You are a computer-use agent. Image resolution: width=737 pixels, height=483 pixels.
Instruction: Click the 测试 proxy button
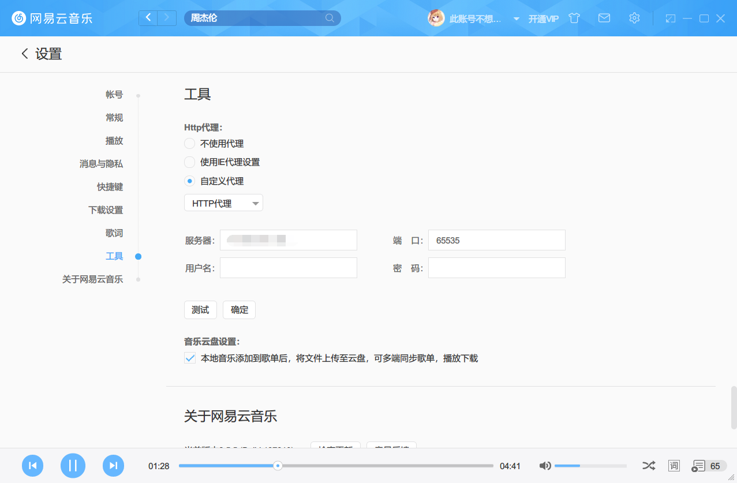200,310
